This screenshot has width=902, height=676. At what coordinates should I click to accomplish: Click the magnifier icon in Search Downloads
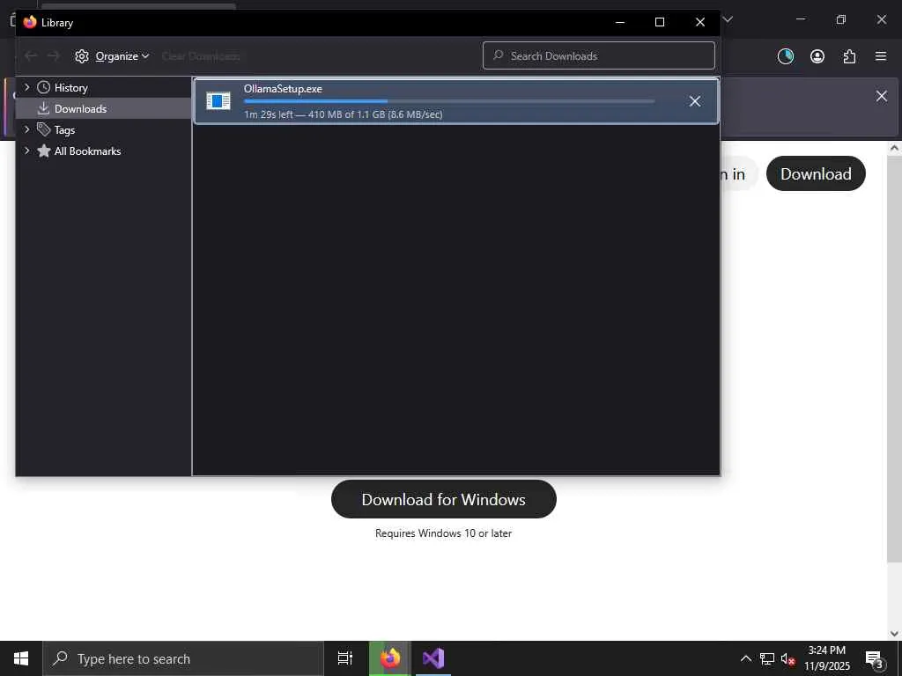pyautogui.click(x=499, y=55)
